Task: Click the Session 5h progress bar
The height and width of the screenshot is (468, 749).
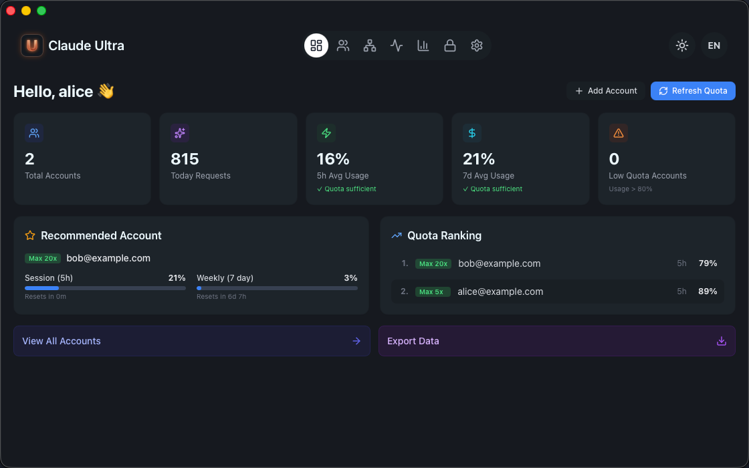Action: (x=105, y=288)
